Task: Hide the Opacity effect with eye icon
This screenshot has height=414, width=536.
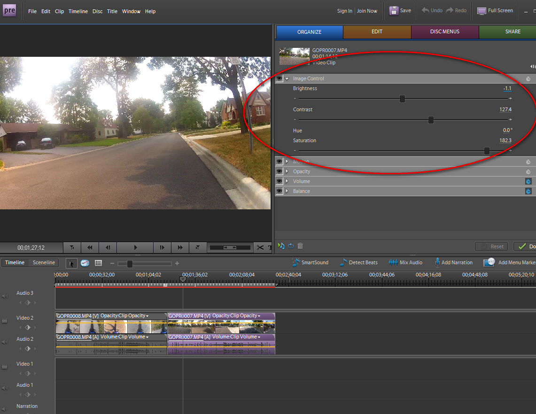Action: [280, 171]
